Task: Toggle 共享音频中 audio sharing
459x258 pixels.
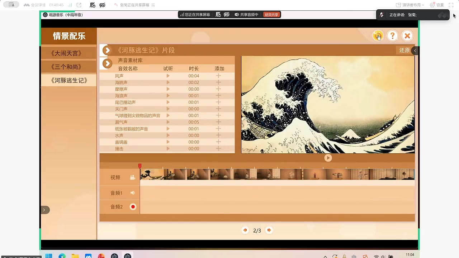Action: [x=246, y=15]
